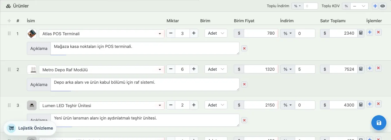Click discount field in Atlas POS row
Viewport: 391px width, 140px height.
[305, 33]
